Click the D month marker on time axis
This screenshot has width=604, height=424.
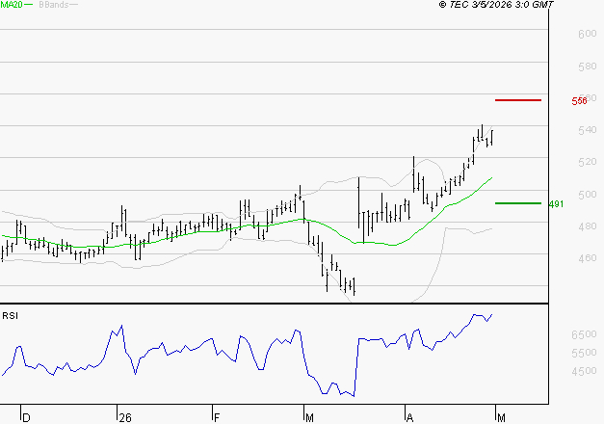click(x=26, y=418)
